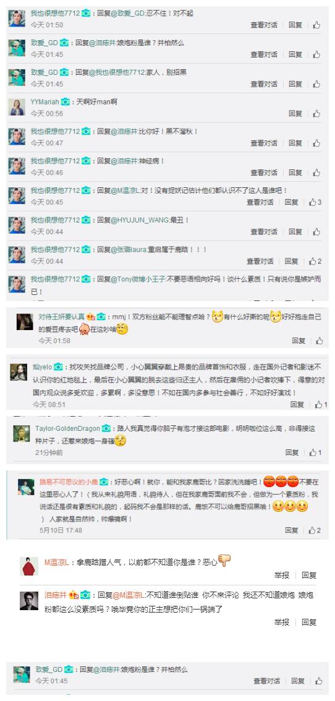The image size is (335, 701).
Task: Click Taylor-GoldenDragon's avatar thumbnail
Action: [21, 433]
